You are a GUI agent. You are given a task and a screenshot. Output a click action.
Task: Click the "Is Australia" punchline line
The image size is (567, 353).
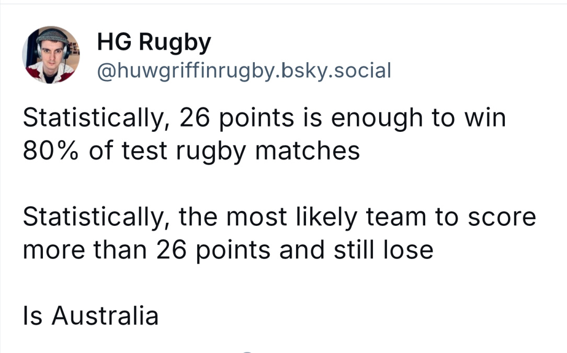pos(90,315)
